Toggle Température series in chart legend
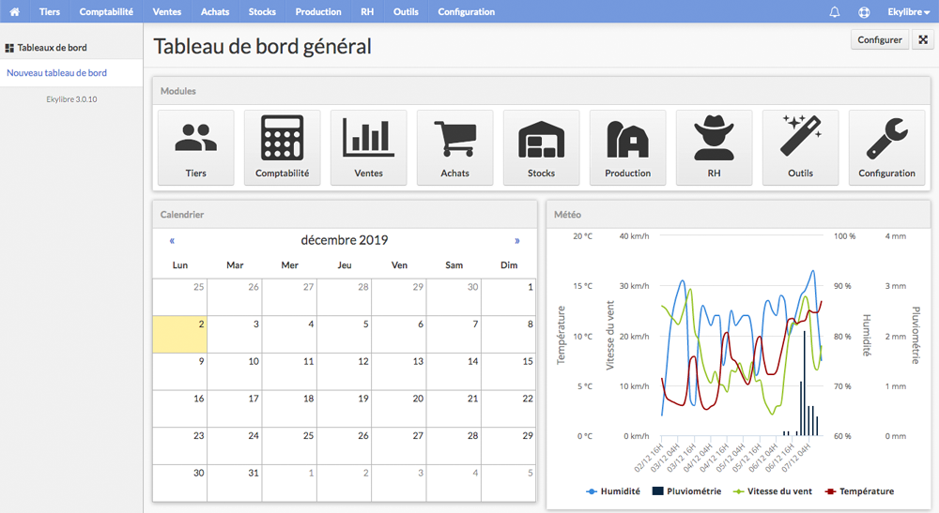 click(x=859, y=490)
